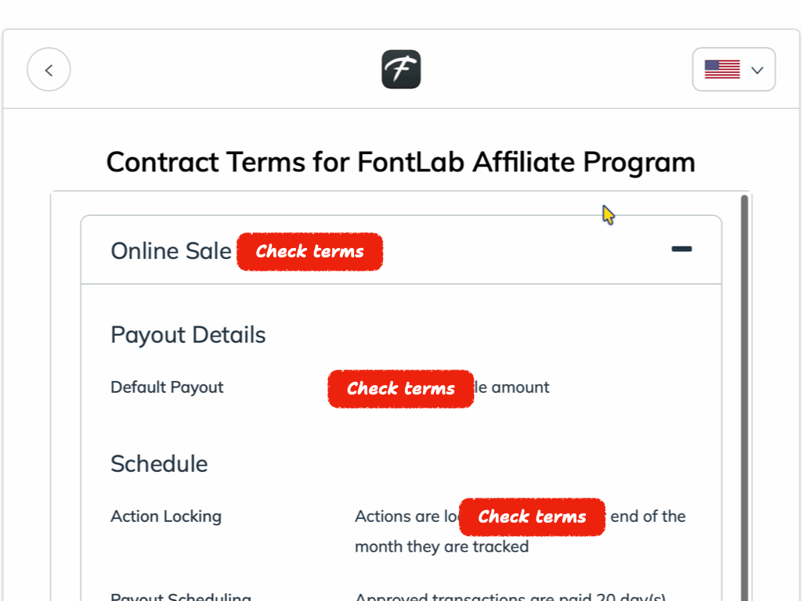Click Check terms next to Online Sale

tap(309, 251)
